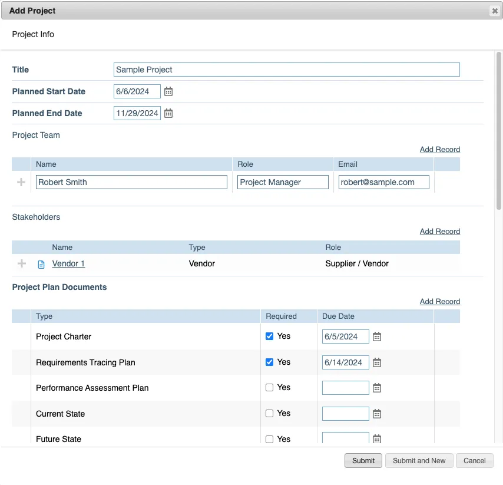Open the Future State due date calendar
This screenshot has width=503, height=485.
[x=376, y=438]
